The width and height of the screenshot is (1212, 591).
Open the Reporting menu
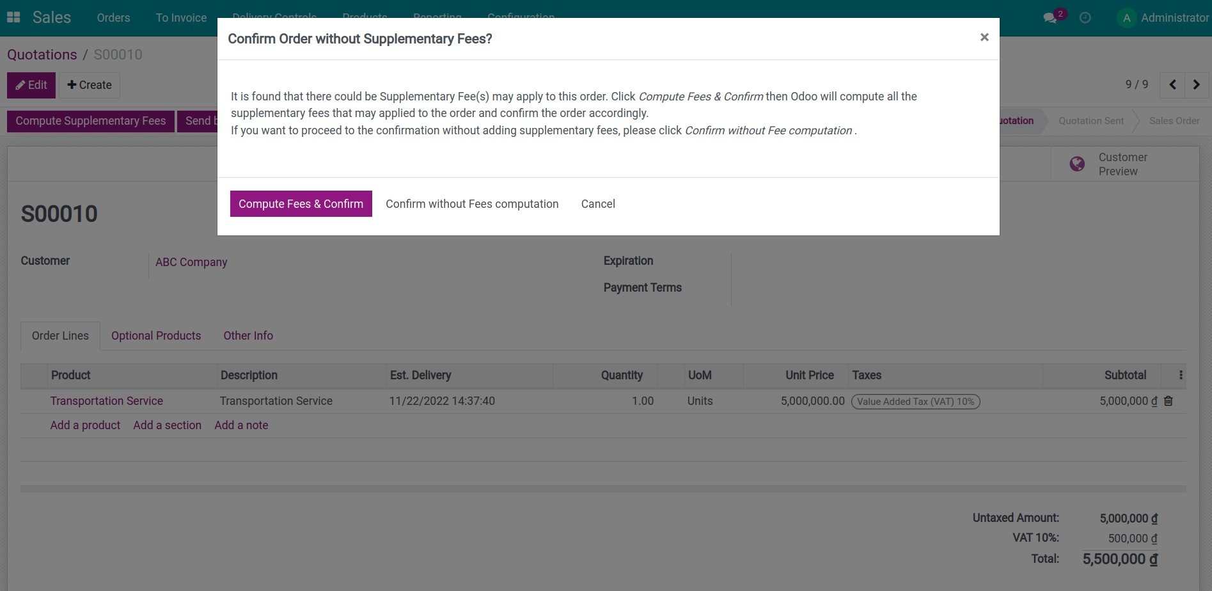(x=437, y=17)
